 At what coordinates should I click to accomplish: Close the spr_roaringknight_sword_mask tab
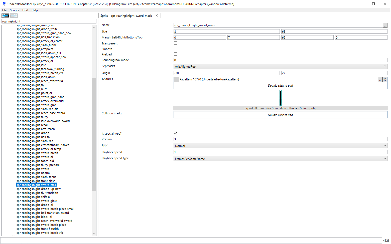click(x=157, y=15)
